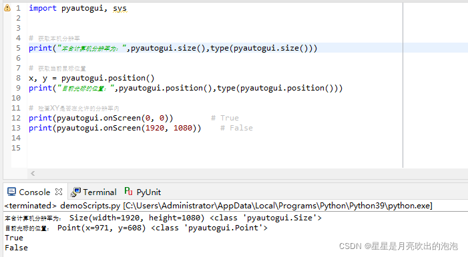
Task: Click the editor horizontal scroll left arrow
Action: tap(33, 173)
